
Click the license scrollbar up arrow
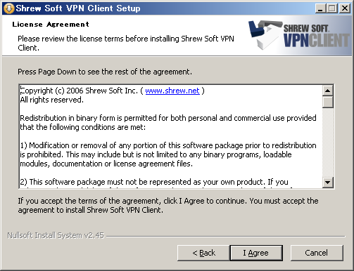click(x=328, y=91)
